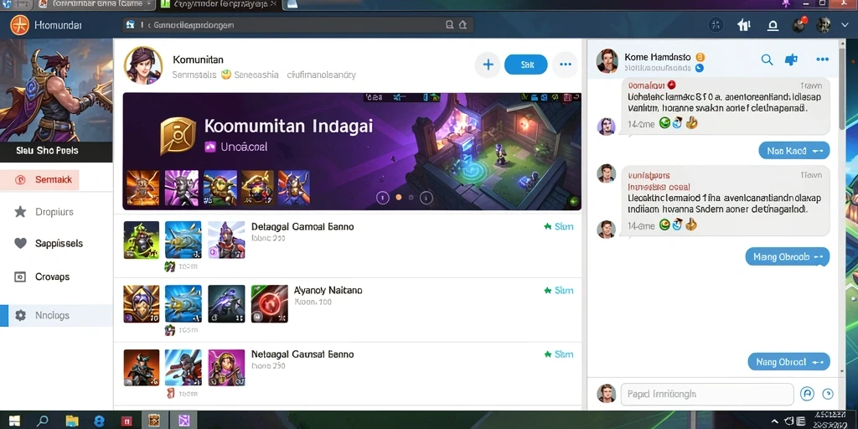This screenshot has width=858, height=429.
Task: Click the blue Sak button
Action: click(x=526, y=65)
